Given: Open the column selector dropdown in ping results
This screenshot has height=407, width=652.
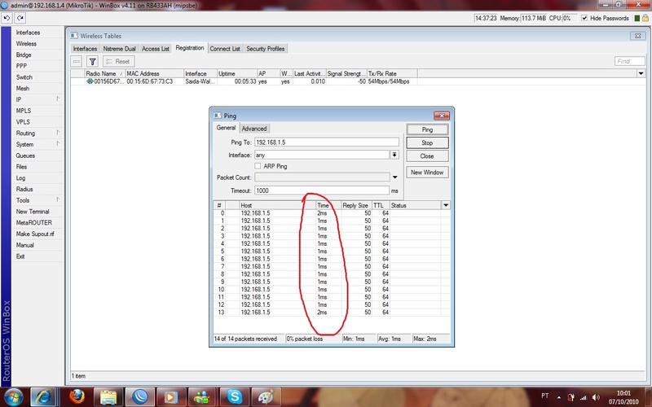Looking at the screenshot, I should (446, 205).
